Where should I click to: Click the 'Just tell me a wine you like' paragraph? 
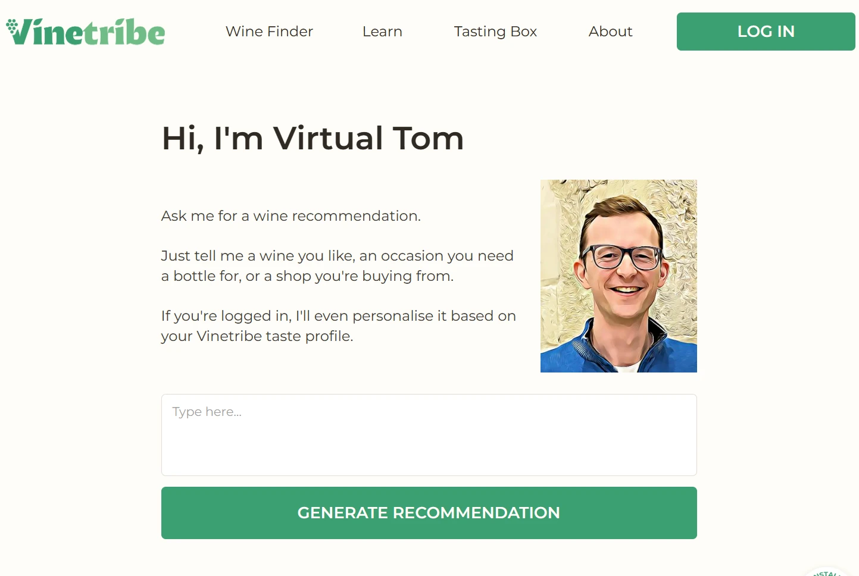pyautogui.click(x=338, y=266)
